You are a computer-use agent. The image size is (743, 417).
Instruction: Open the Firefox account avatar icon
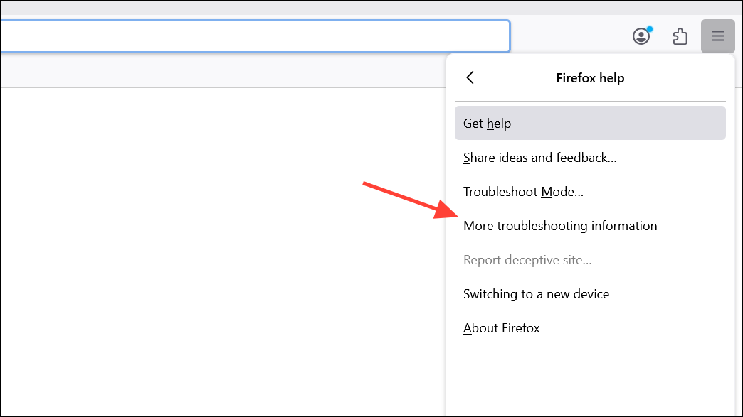641,36
